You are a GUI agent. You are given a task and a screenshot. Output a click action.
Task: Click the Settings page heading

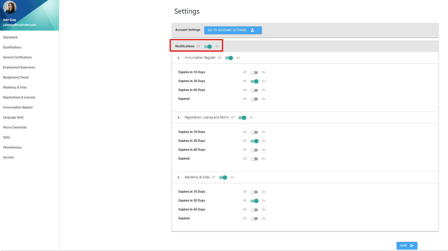click(x=187, y=11)
